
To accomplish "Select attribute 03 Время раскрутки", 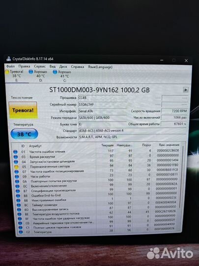I will click(x=96, y=156).
